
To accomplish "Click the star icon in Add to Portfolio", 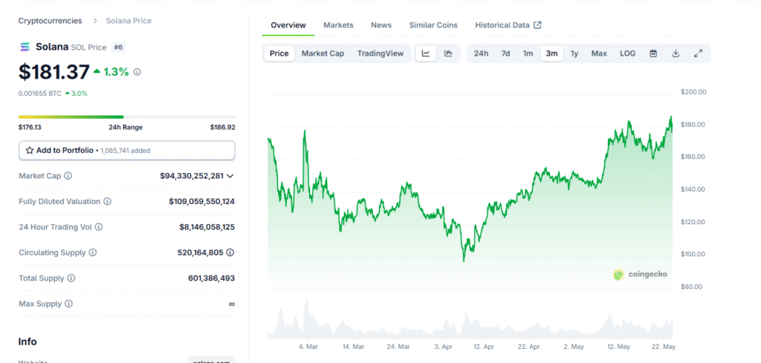I will (x=29, y=150).
